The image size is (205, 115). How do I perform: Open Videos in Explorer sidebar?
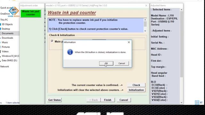coord(5,51)
